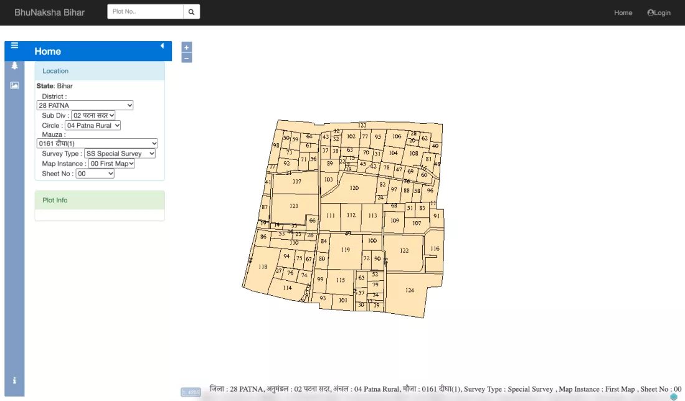Select plot 117 on the map
Viewport: 685px width, 401px height.
(296, 181)
